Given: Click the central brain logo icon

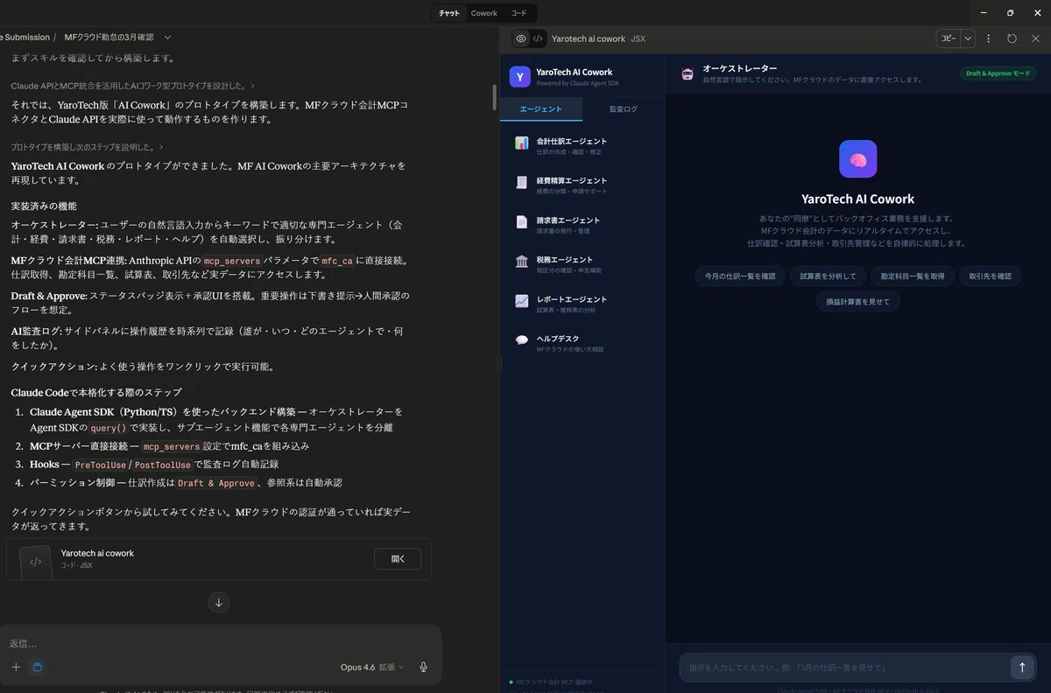Looking at the screenshot, I should click(857, 159).
